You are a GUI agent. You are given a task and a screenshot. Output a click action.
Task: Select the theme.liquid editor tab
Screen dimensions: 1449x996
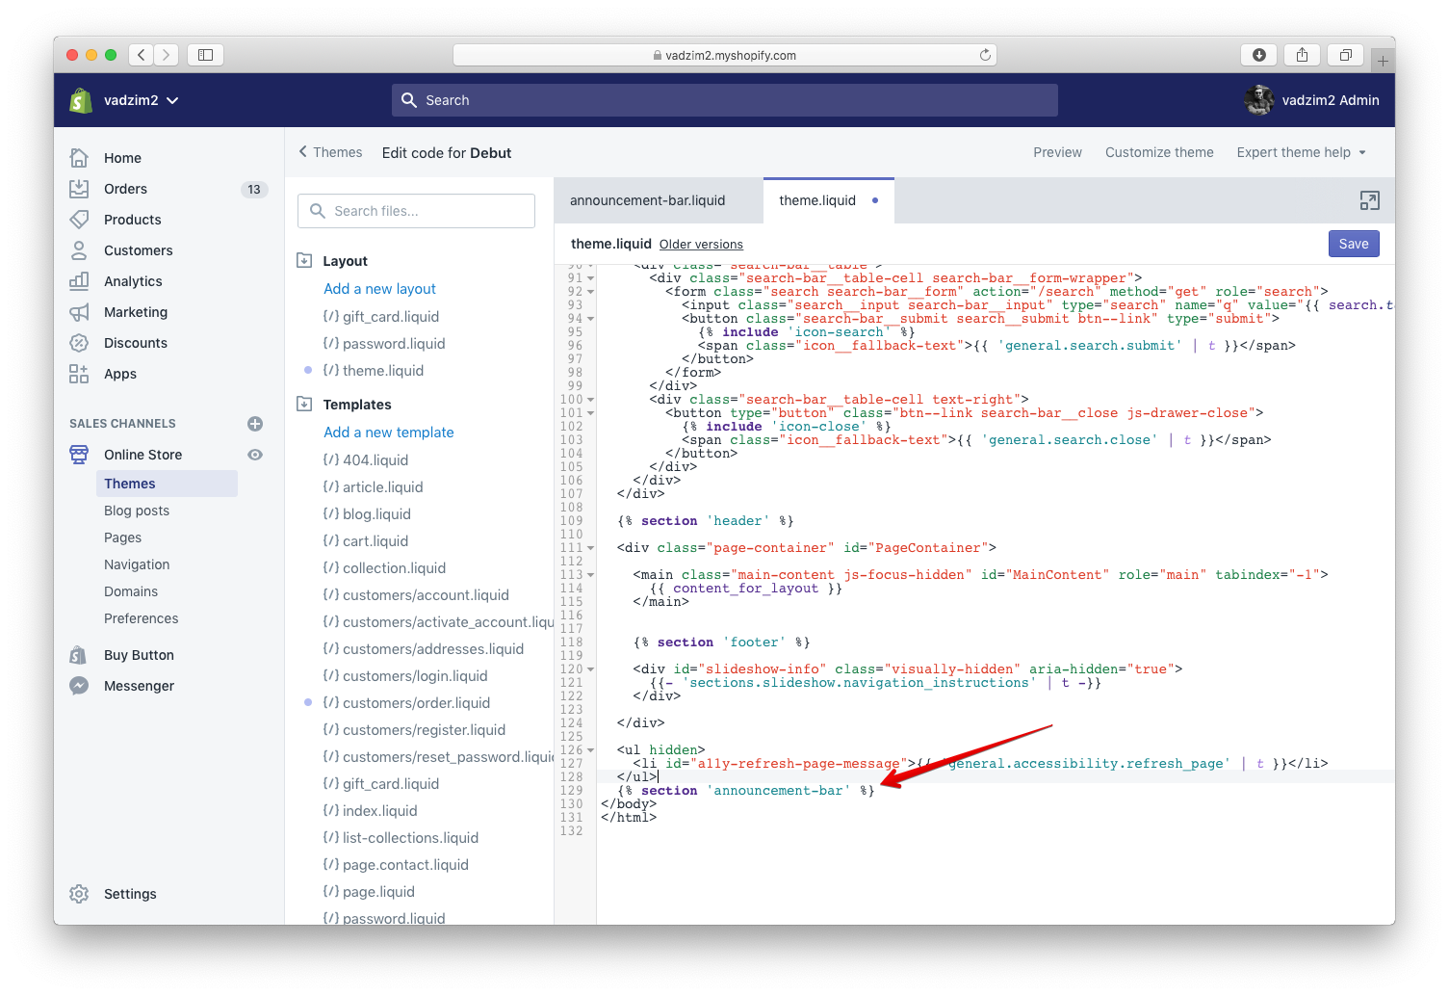tap(817, 200)
